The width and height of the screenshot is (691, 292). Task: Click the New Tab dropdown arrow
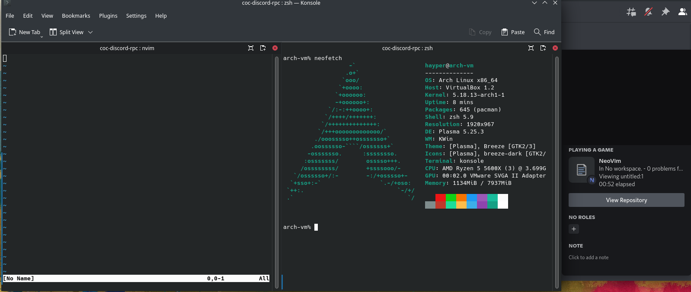(x=42, y=37)
